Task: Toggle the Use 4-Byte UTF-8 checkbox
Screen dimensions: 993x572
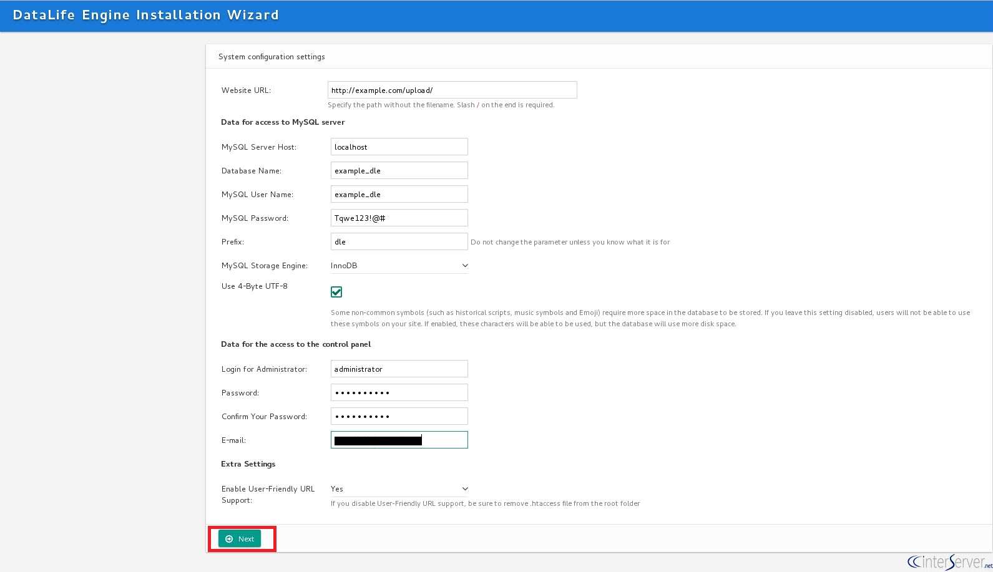Action: (x=336, y=292)
